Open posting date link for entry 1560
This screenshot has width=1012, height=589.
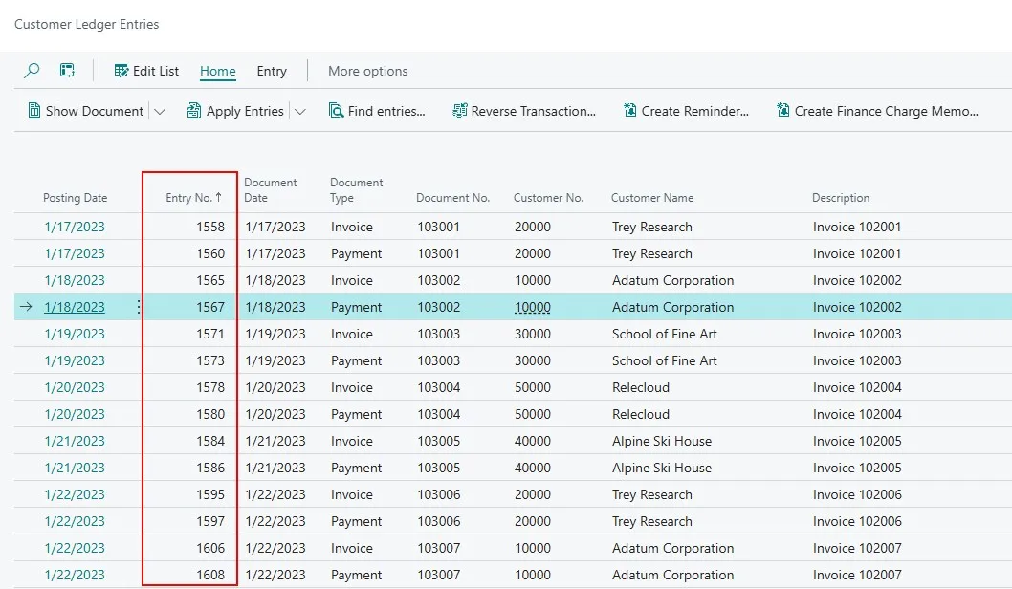click(x=75, y=253)
